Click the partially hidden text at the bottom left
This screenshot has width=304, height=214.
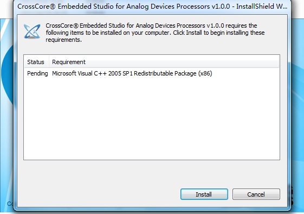pyautogui.click(x=10, y=204)
